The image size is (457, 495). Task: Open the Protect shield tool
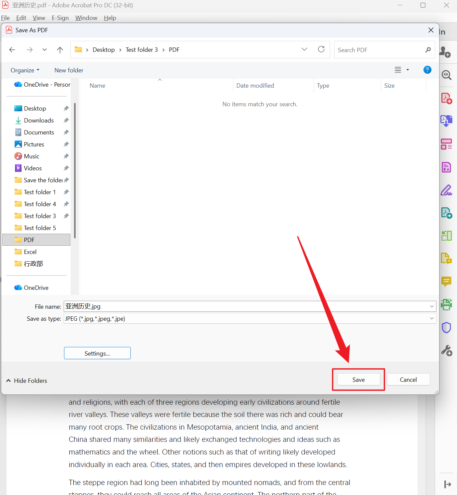coord(446,327)
